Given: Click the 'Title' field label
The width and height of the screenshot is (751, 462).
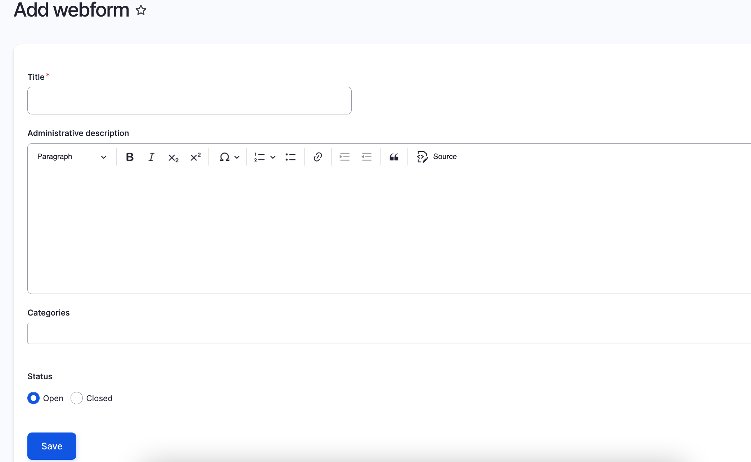Looking at the screenshot, I should click(x=36, y=77).
